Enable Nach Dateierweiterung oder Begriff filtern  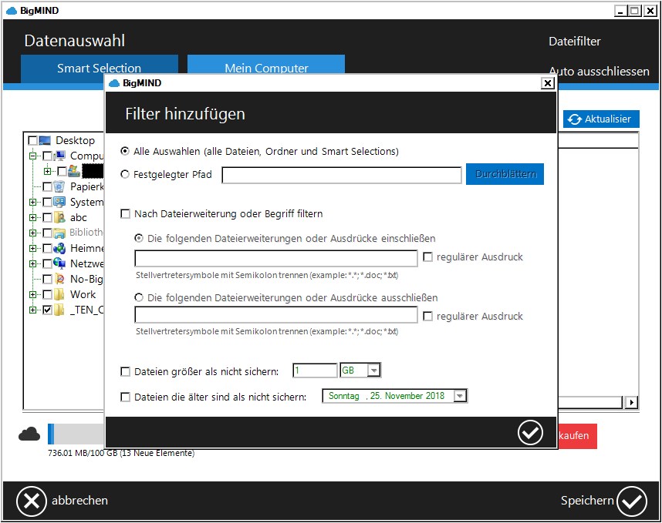click(126, 213)
